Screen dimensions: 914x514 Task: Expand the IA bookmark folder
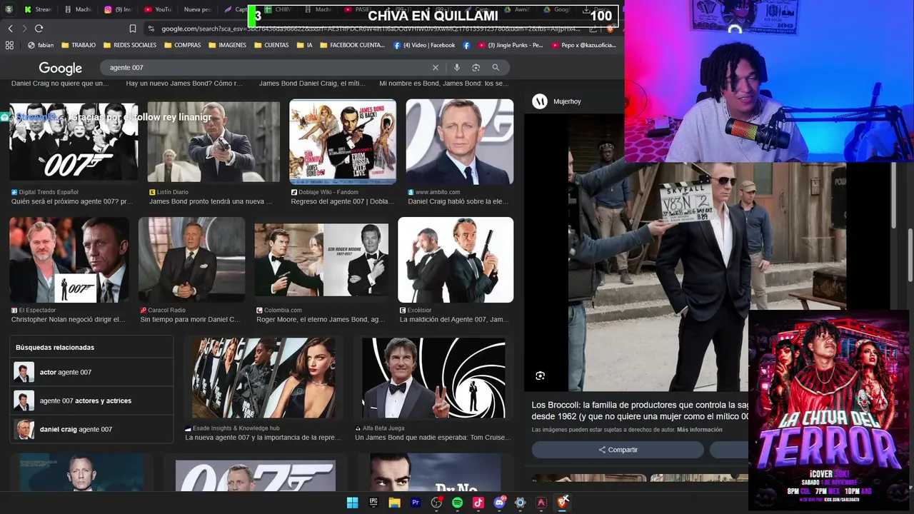[x=304, y=45]
